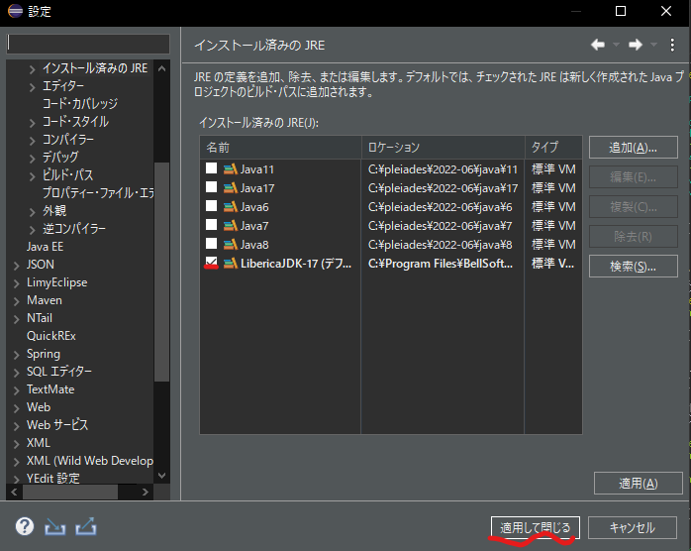
Task: Expand the 外観 tree node
Action: click(x=32, y=212)
